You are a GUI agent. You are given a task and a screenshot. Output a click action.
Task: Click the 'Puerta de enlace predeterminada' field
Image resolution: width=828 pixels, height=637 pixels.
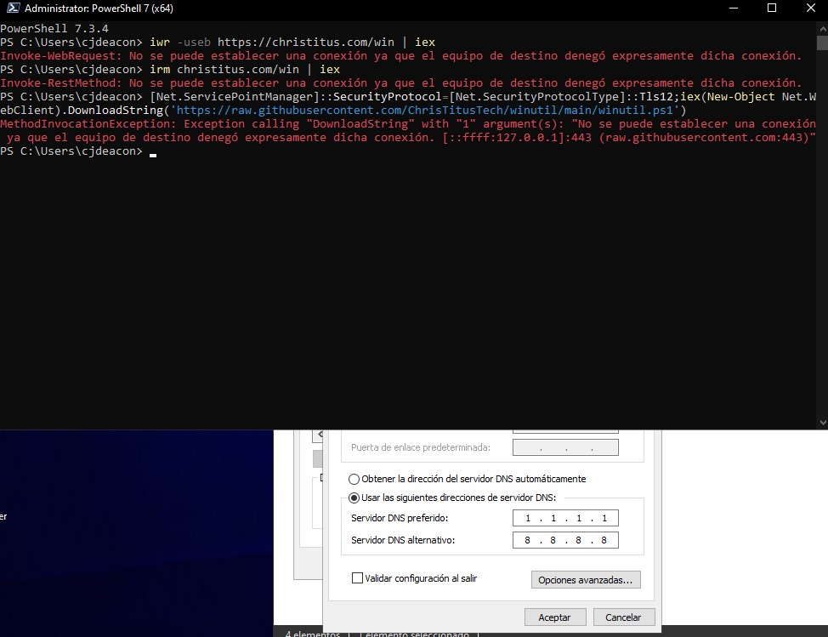tap(564, 446)
